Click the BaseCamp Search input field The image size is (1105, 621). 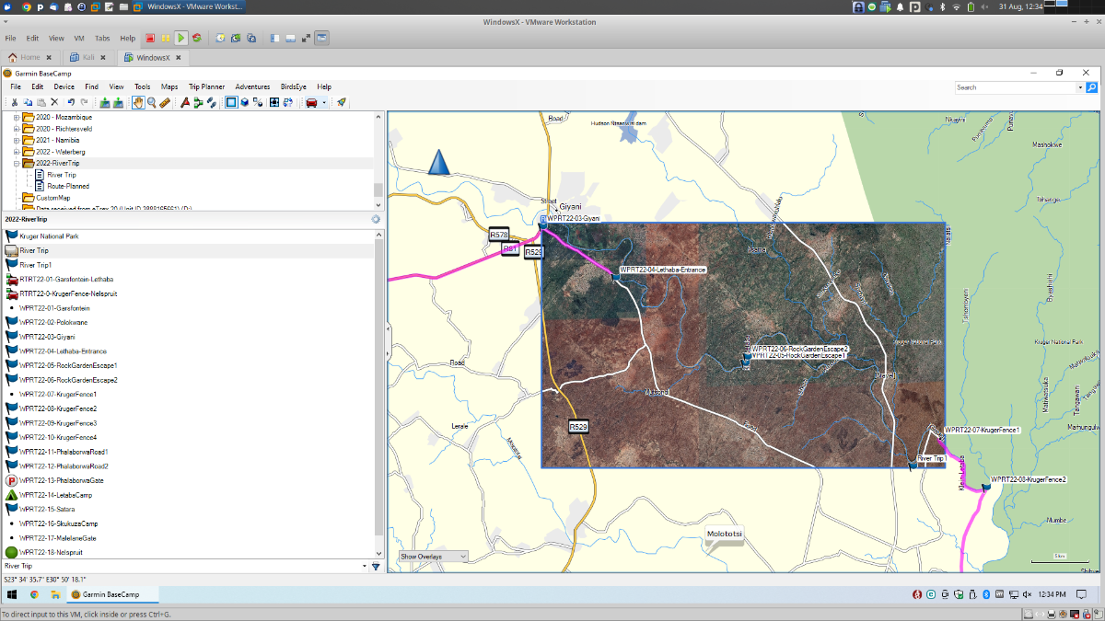[1015, 87]
